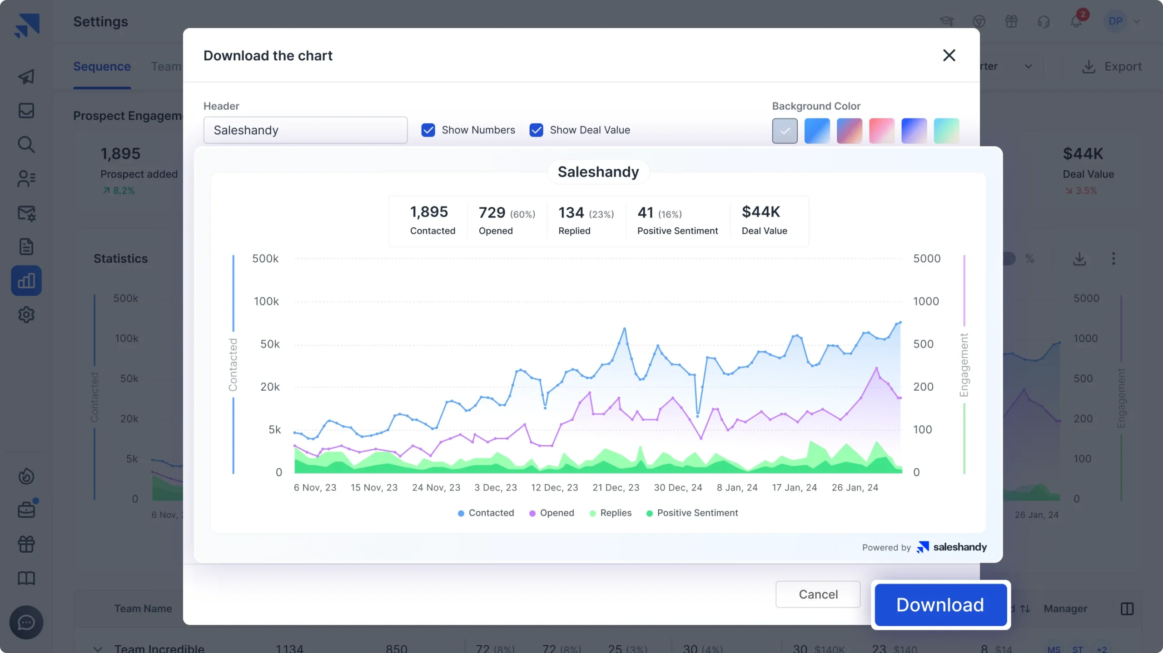
Task: Select the pink gradient background swatch
Action: click(x=882, y=131)
